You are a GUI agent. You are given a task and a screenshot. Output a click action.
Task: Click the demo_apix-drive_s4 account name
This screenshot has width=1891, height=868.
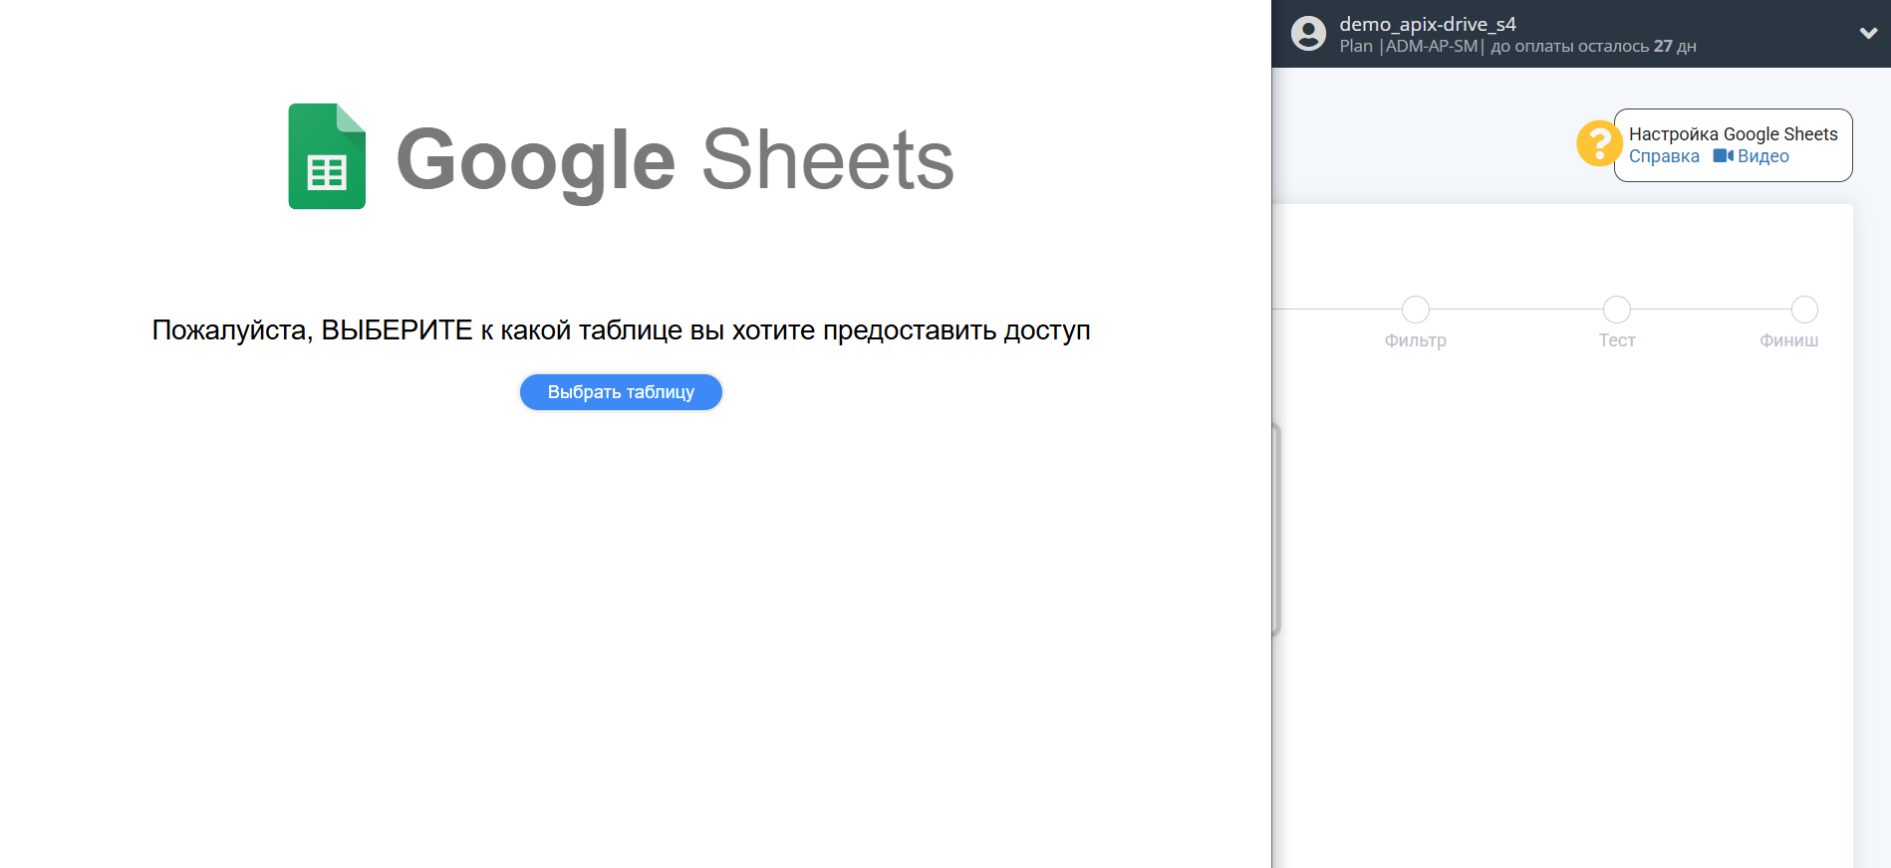point(1427,24)
